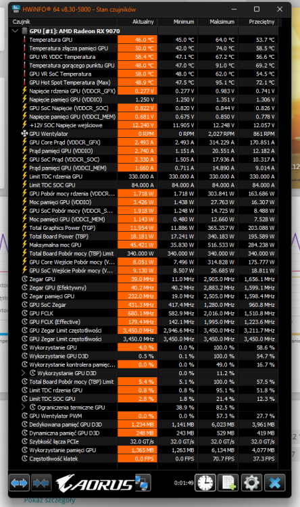This screenshot has width=300, height=507.
Task: Click the clock icon beside GPU FCLK
Action: 24,313
